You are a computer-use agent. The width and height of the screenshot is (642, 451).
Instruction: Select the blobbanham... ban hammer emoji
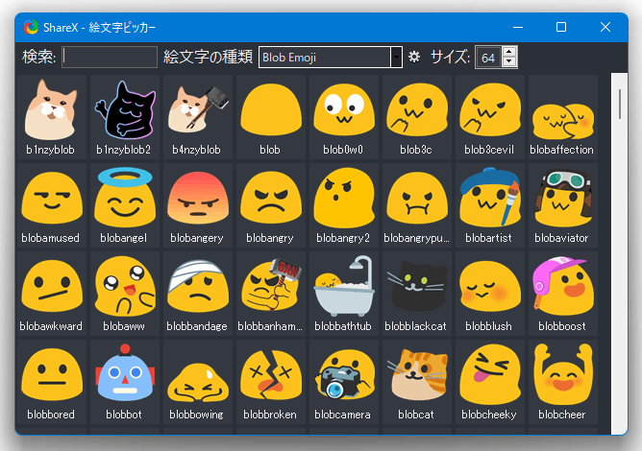coord(271,294)
